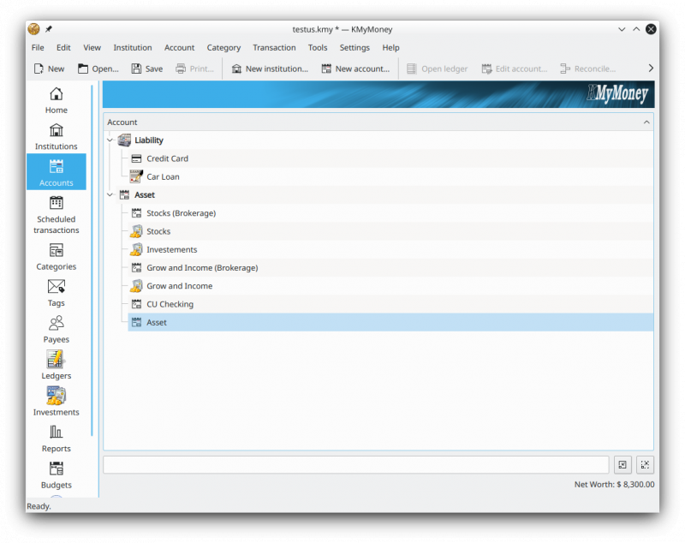Switch to Categories view in sidebar
The width and height of the screenshot is (685, 543).
[56, 257]
